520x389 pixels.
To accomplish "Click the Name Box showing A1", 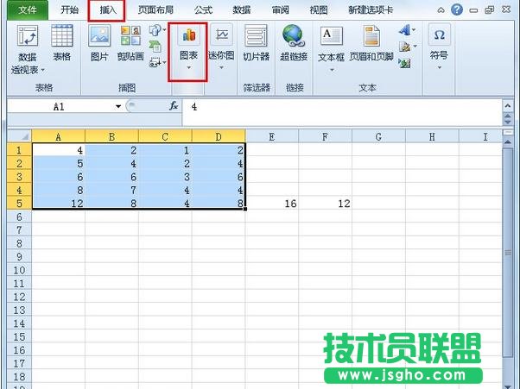I will (60, 107).
